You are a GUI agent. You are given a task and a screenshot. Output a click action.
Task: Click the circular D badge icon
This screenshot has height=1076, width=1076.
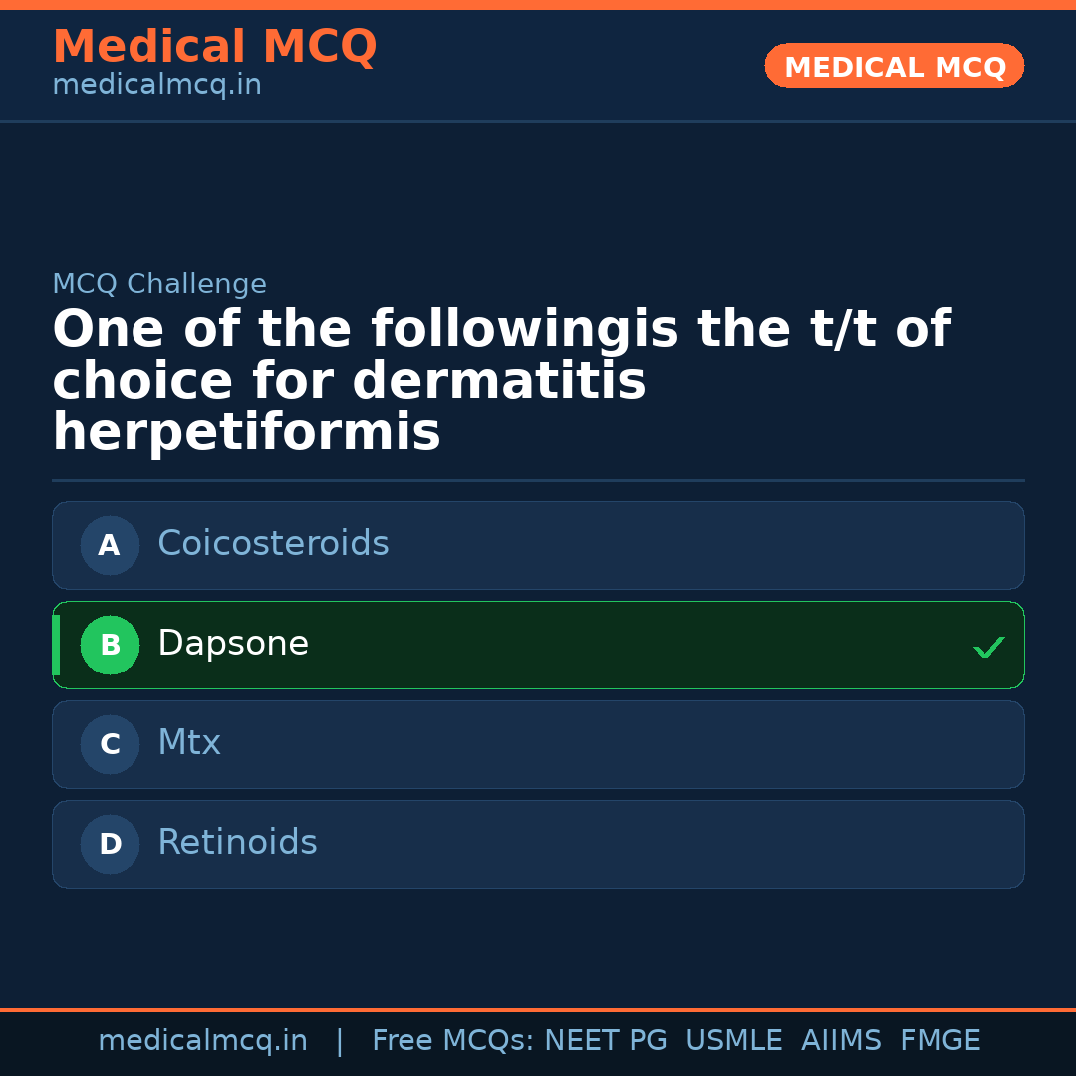pos(110,844)
